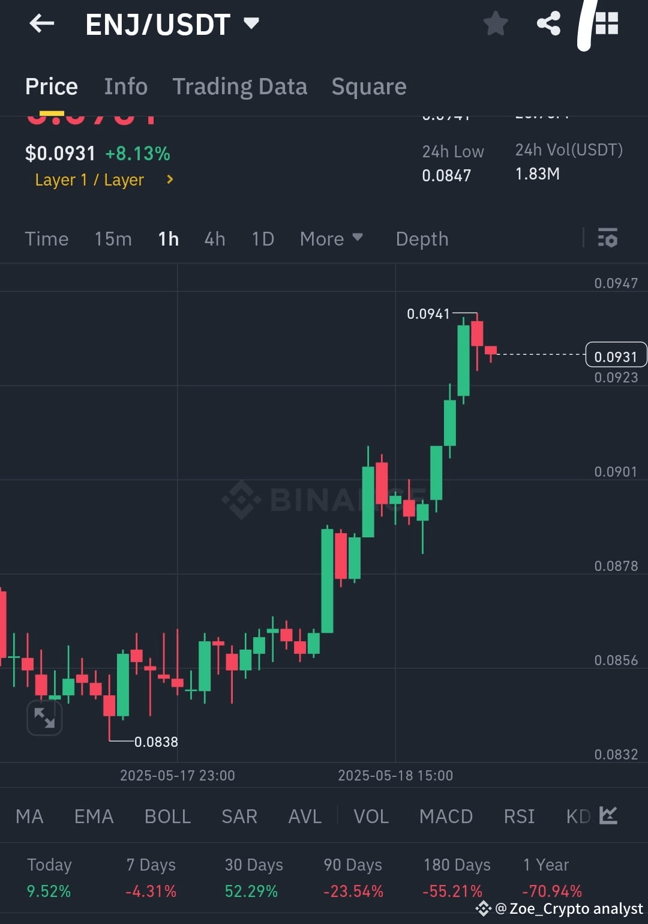This screenshot has width=648, height=924.
Task: Toggle the SAR indicator
Action: coord(239,817)
